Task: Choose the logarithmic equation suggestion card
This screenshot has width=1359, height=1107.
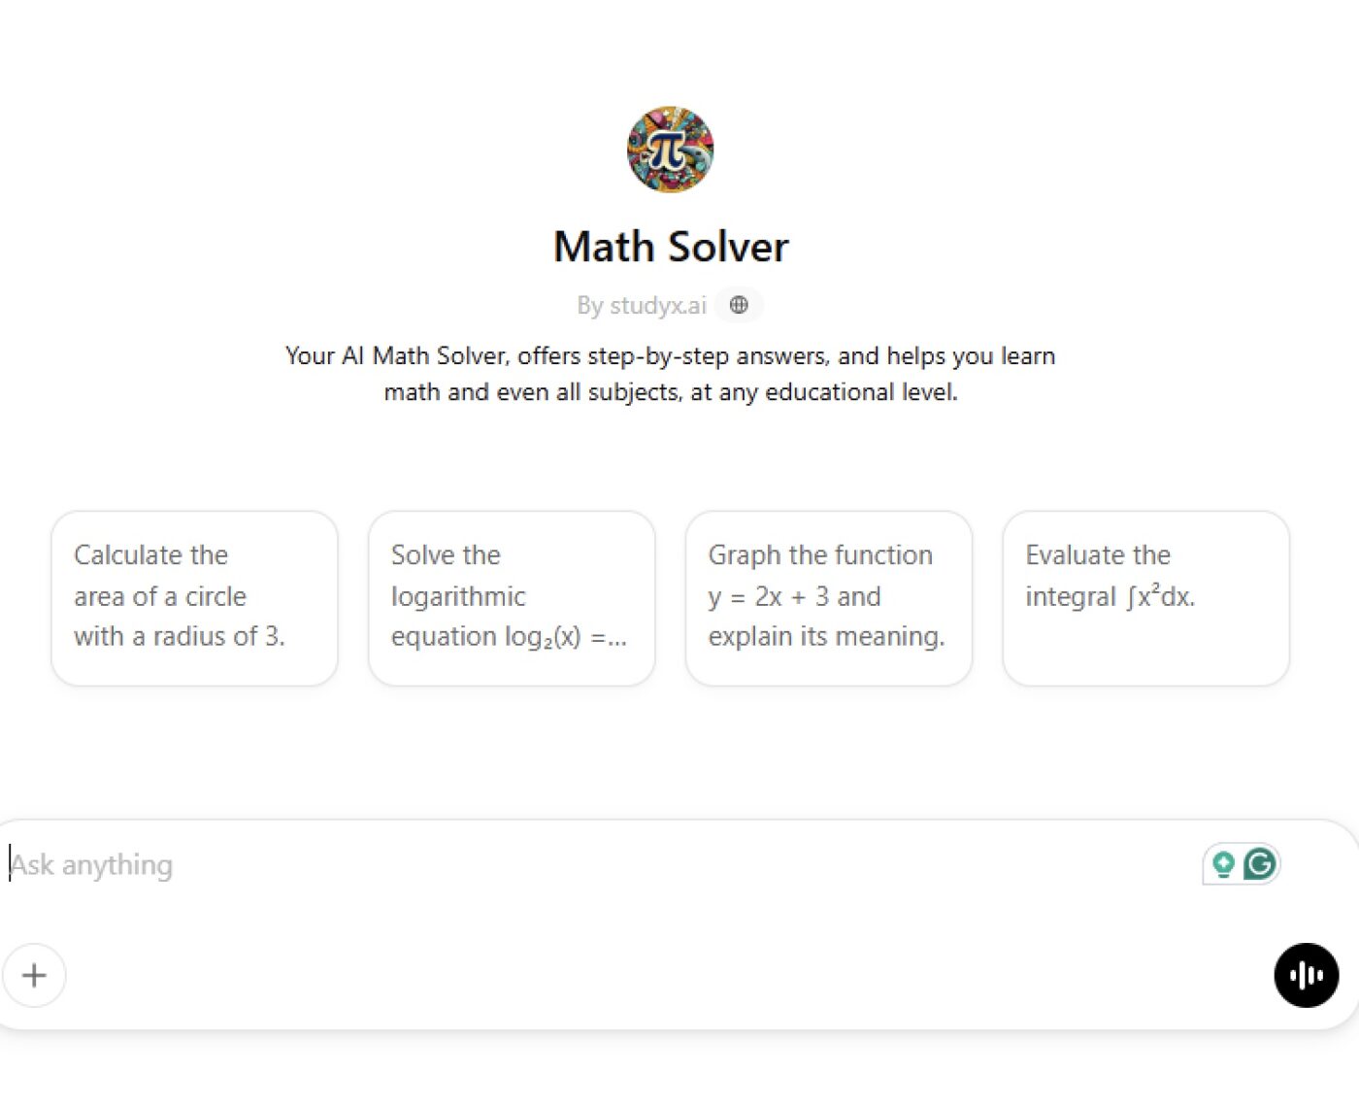Action: [511, 596]
